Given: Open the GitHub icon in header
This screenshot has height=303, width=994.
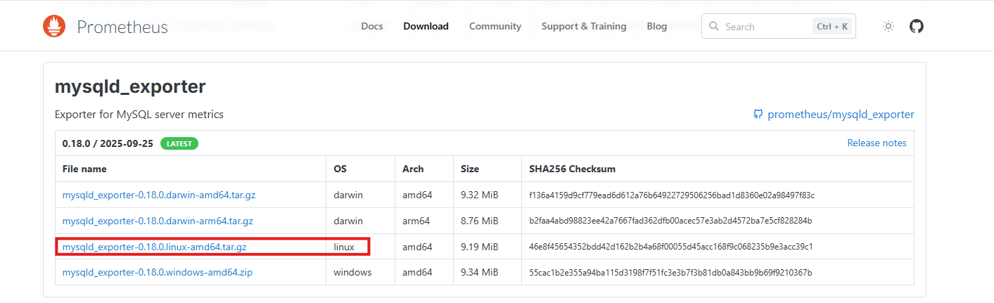Looking at the screenshot, I should (916, 27).
